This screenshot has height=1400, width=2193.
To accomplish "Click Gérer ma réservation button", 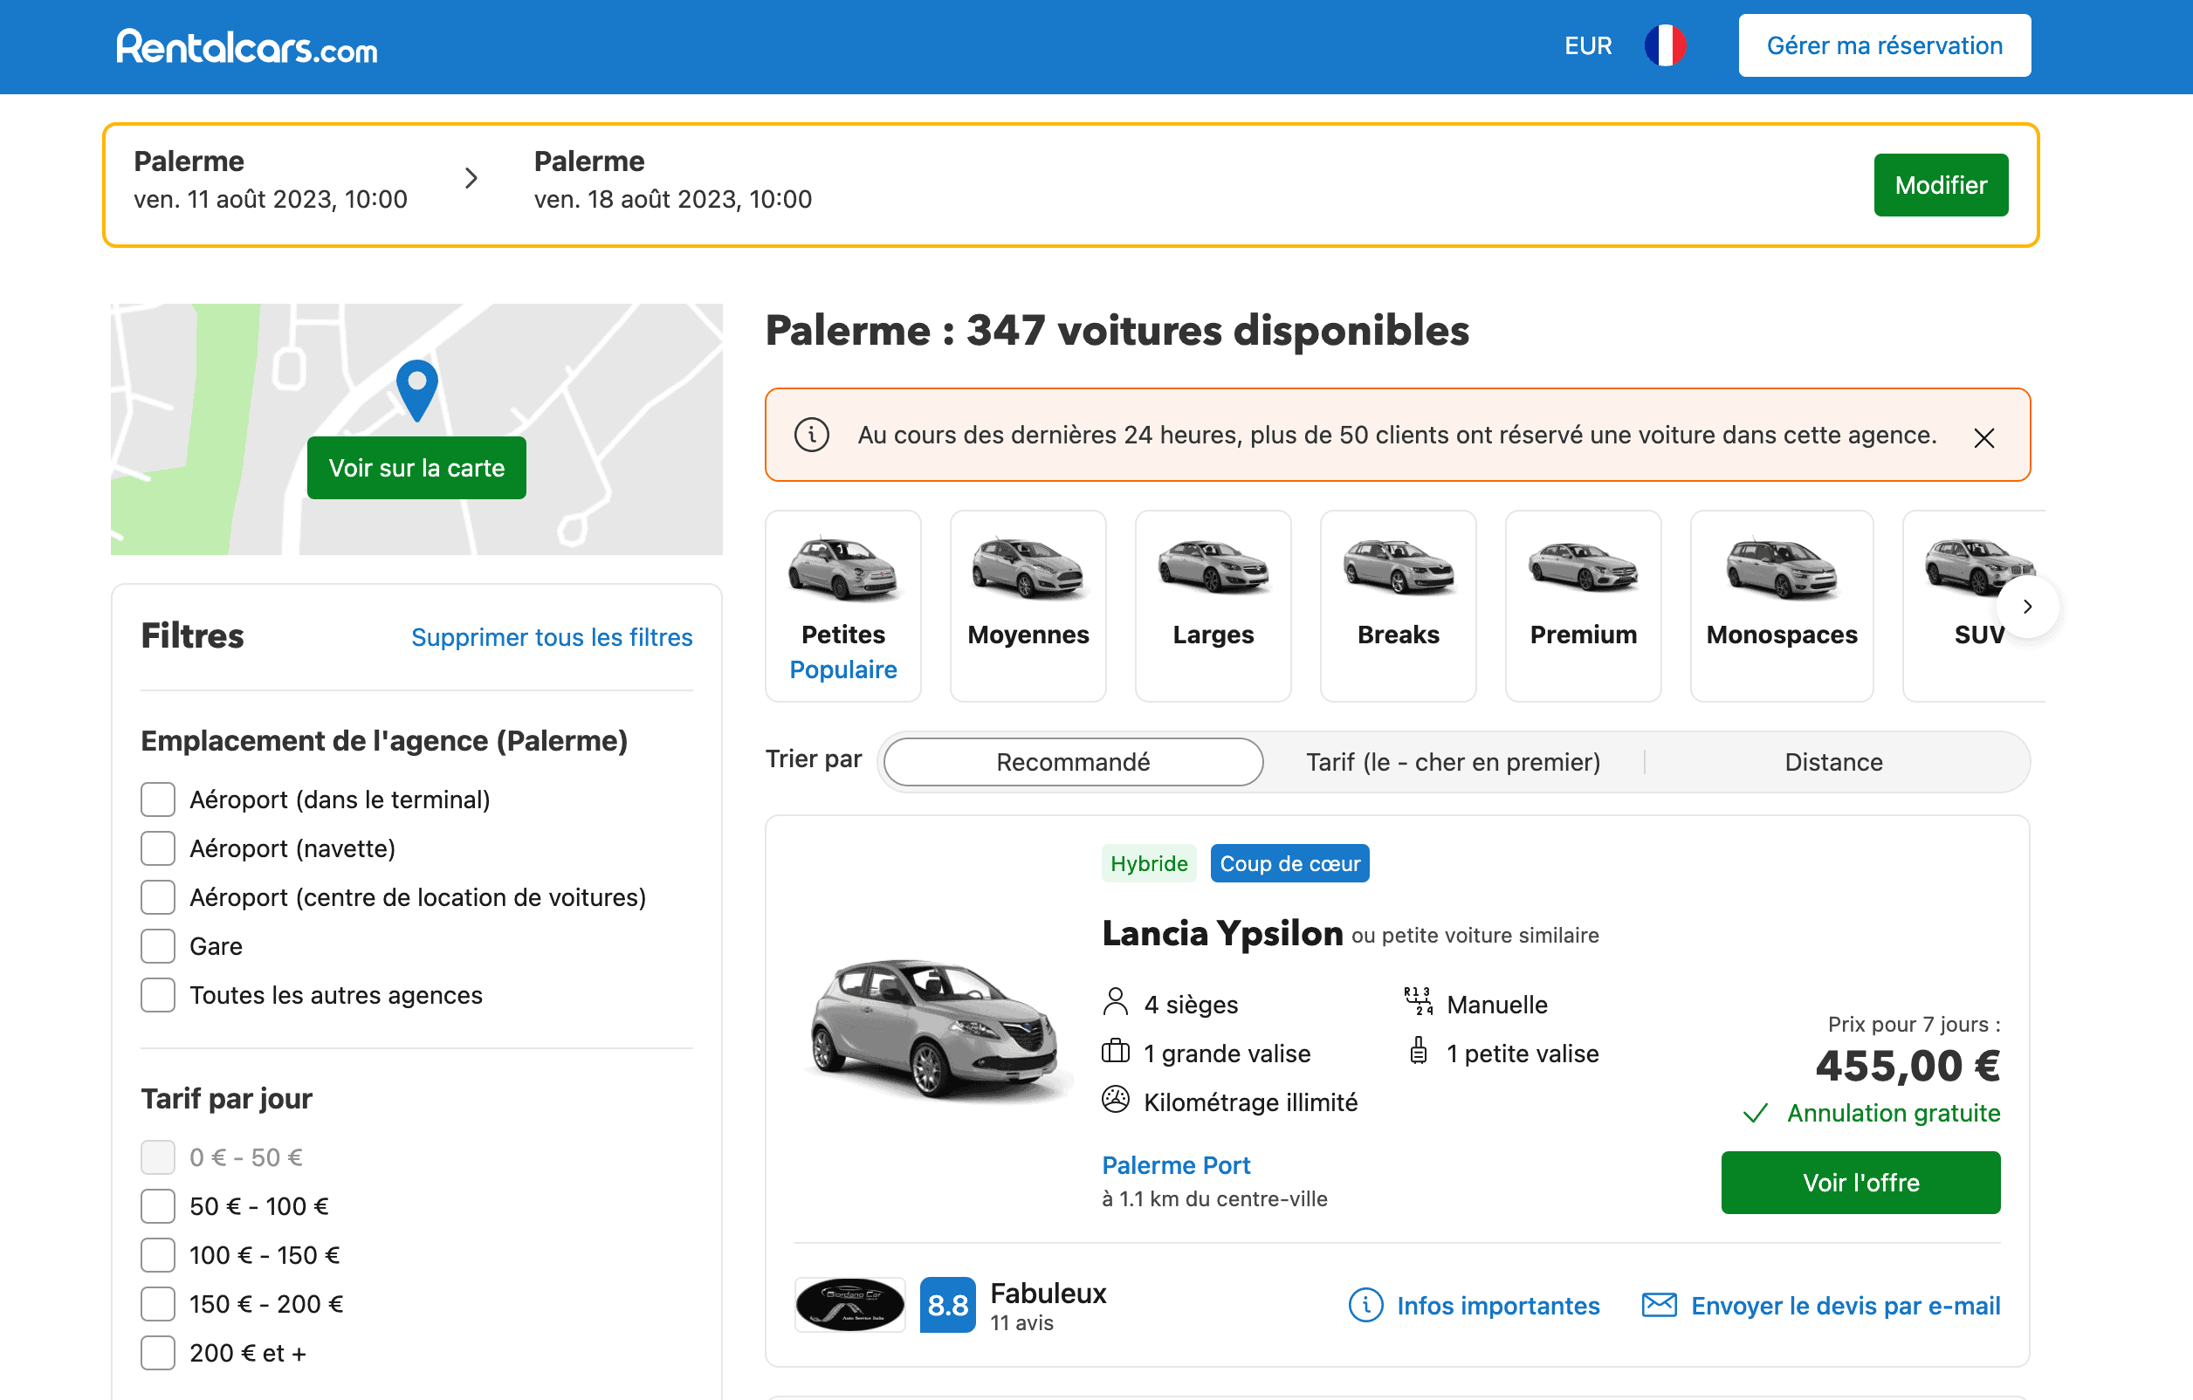I will click(1884, 45).
